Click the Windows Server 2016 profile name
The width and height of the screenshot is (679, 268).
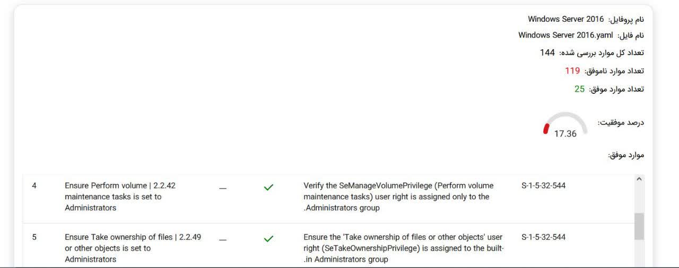[x=565, y=19]
